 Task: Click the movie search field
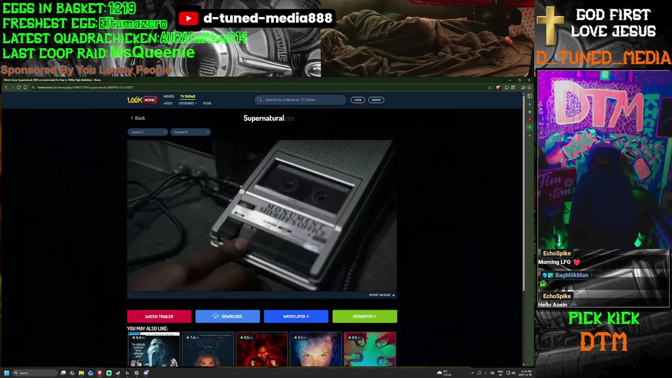click(x=300, y=100)
